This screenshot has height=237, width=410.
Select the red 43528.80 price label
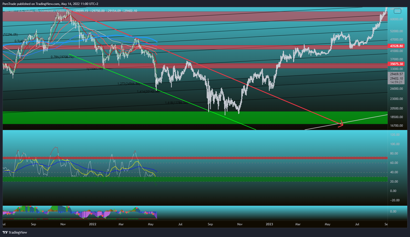pos(396,46)
